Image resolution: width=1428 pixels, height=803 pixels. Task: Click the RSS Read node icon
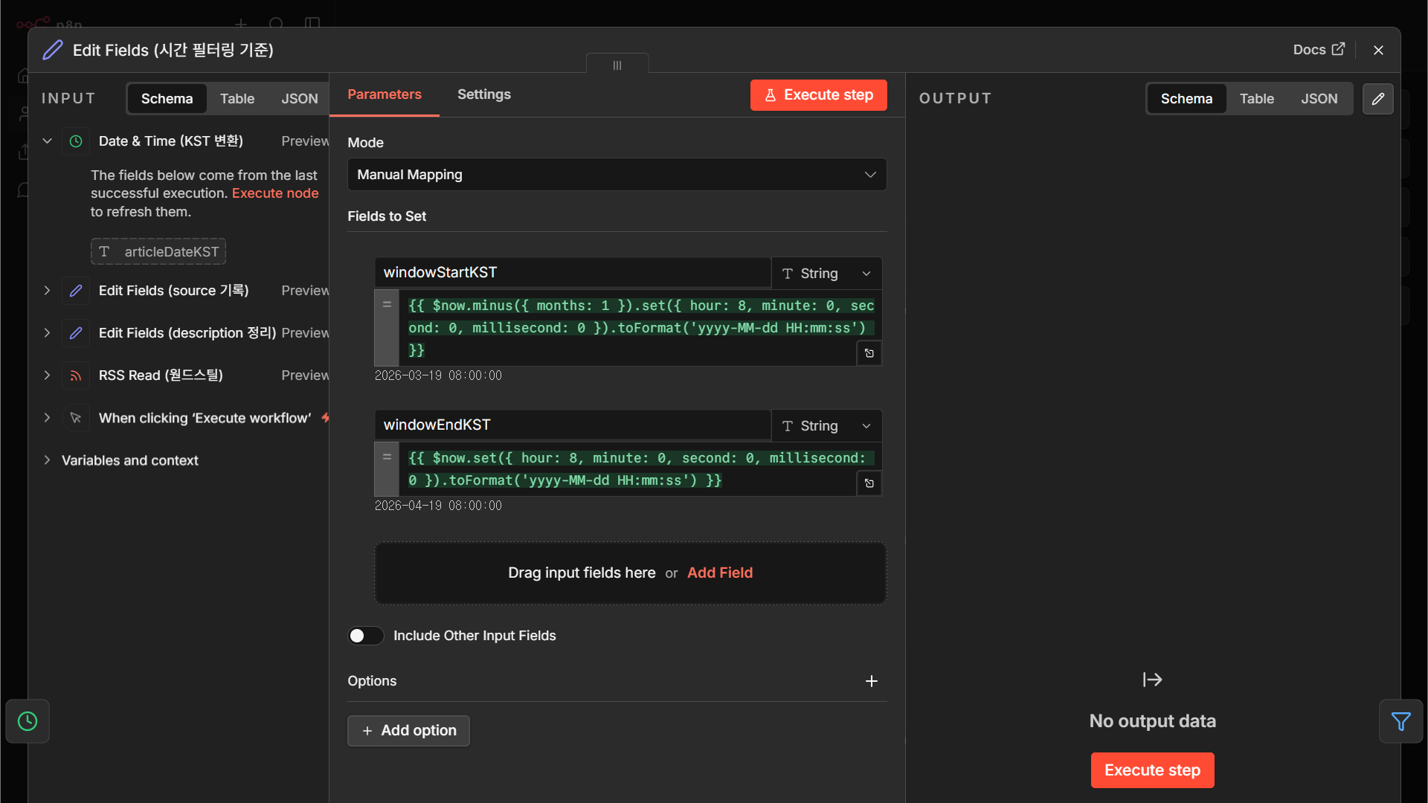click(x=76, y=375)
